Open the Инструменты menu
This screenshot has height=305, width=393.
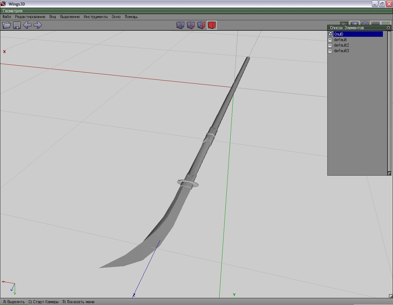(95, 17)
